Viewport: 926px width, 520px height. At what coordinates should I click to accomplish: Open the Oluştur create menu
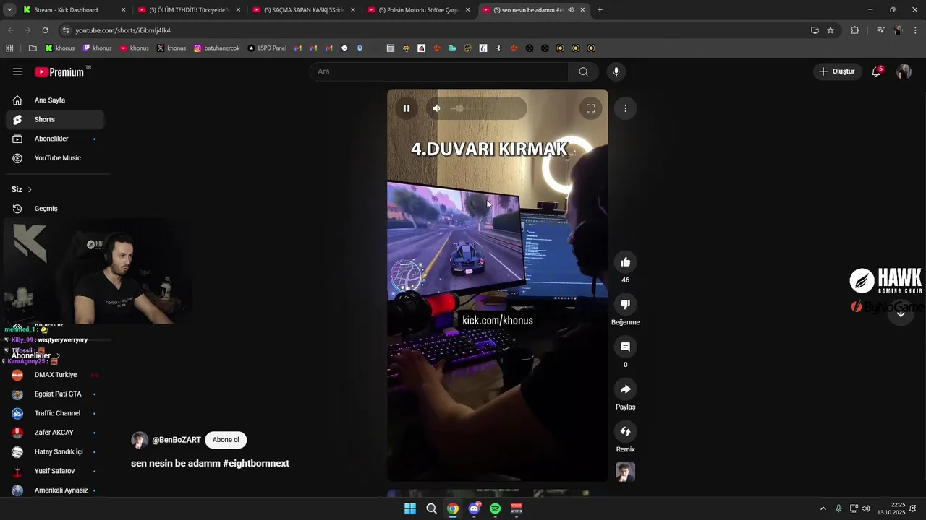tap(837, 71)
